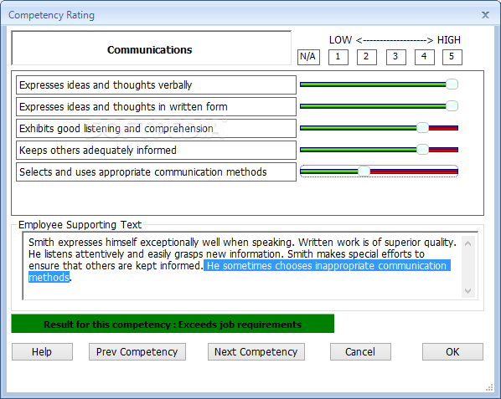This screenshot has height=399, width=501.
Task: Click the N/A rating box
Action: [x=308, y=57]
